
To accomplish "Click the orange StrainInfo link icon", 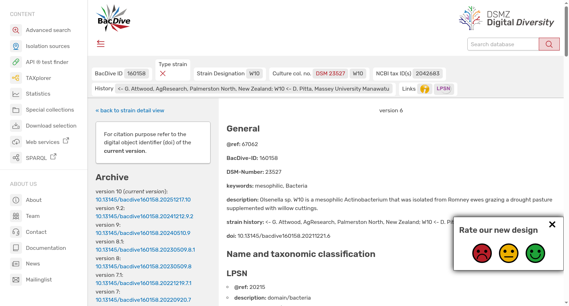I will [x=425, y=89].
